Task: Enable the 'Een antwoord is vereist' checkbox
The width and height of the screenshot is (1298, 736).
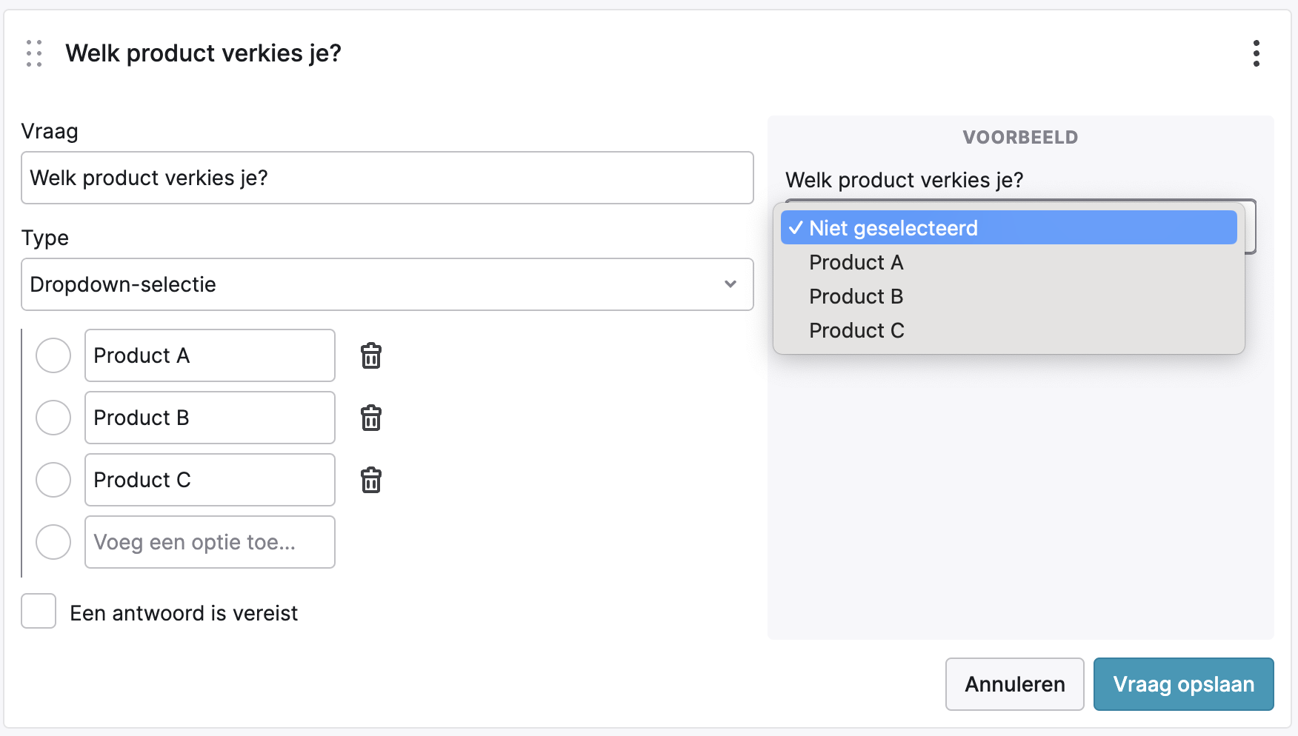Action: click(x=39, y=612)
